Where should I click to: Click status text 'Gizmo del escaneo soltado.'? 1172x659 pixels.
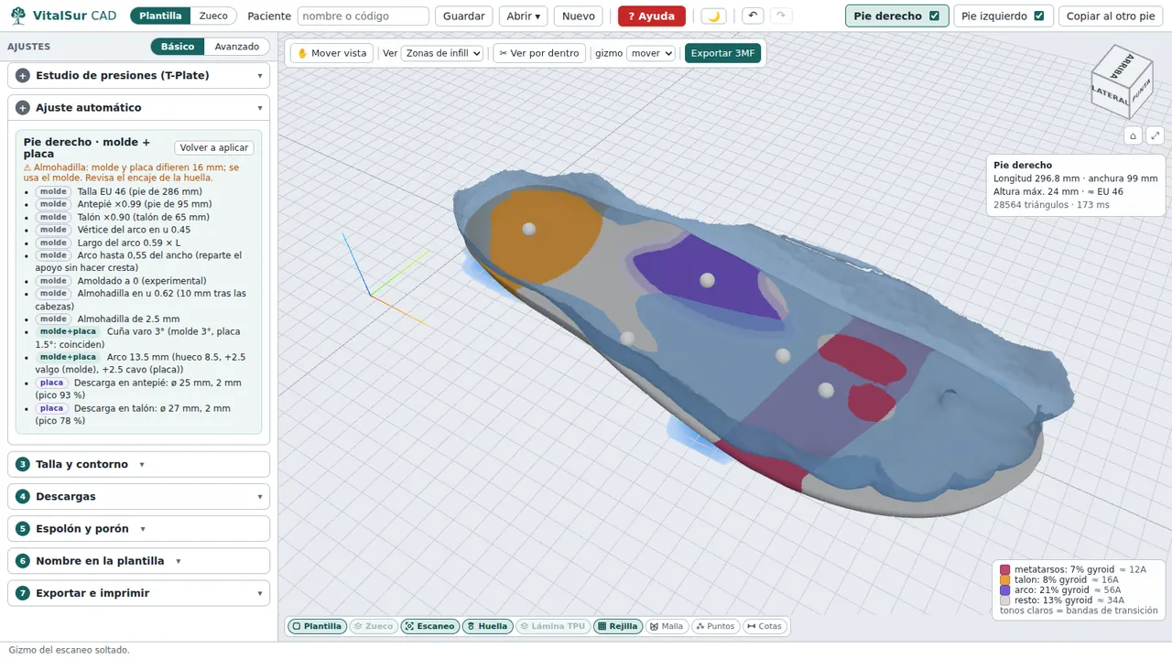click(x=70, y=650)
